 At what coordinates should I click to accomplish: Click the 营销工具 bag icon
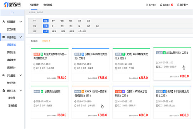point(4,91)
